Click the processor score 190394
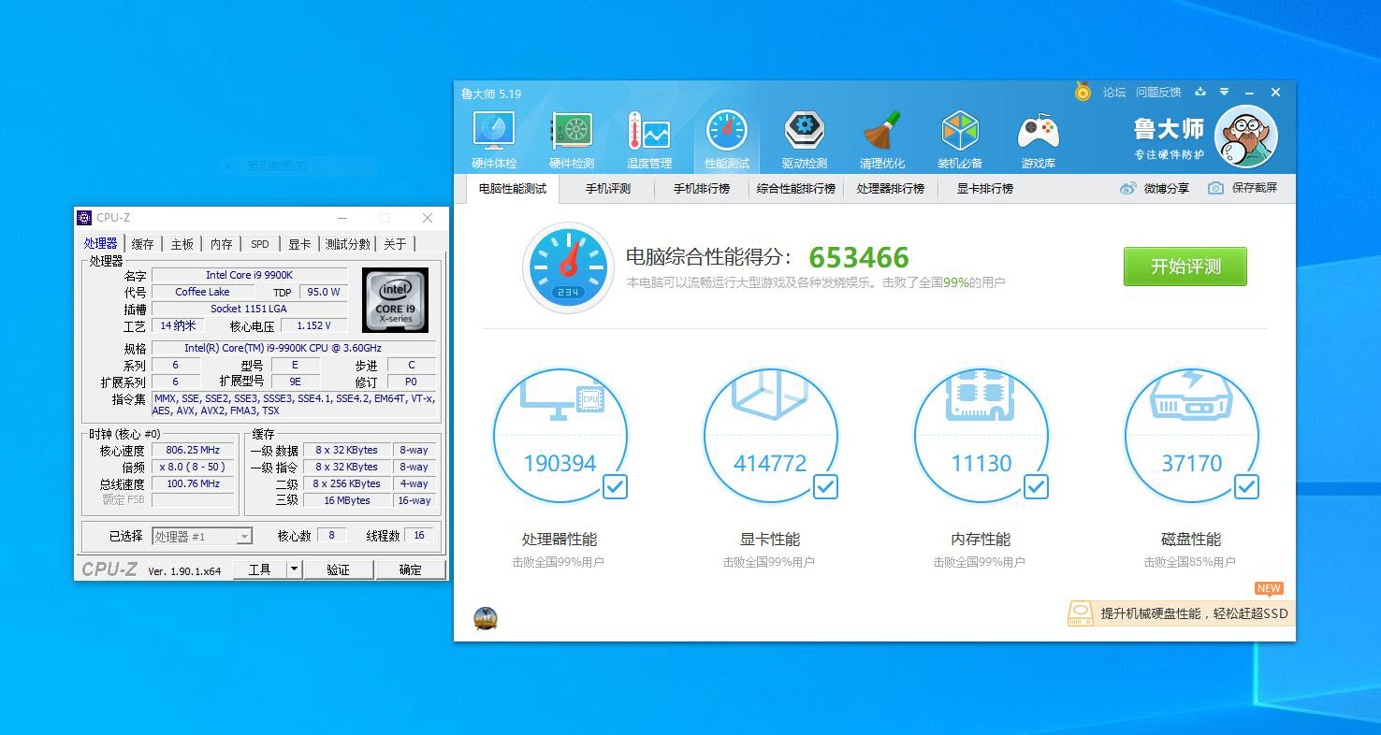Screen dimensions: 1381x735 [560, 463]
